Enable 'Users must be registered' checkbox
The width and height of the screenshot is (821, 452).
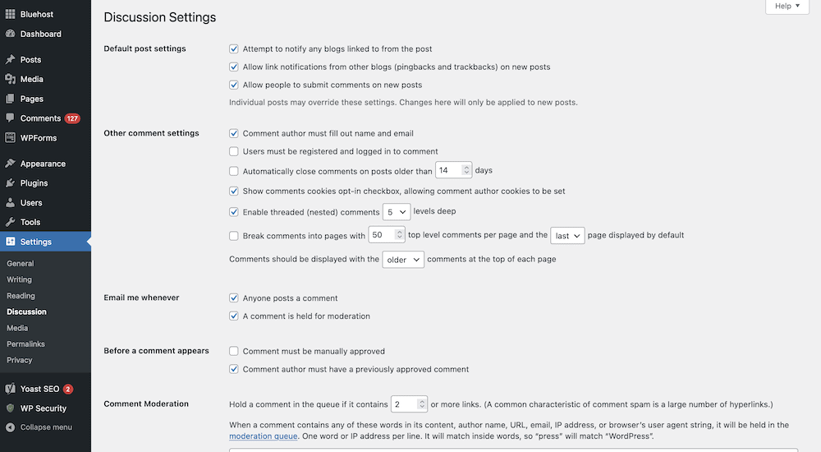(x=234, y=151)
